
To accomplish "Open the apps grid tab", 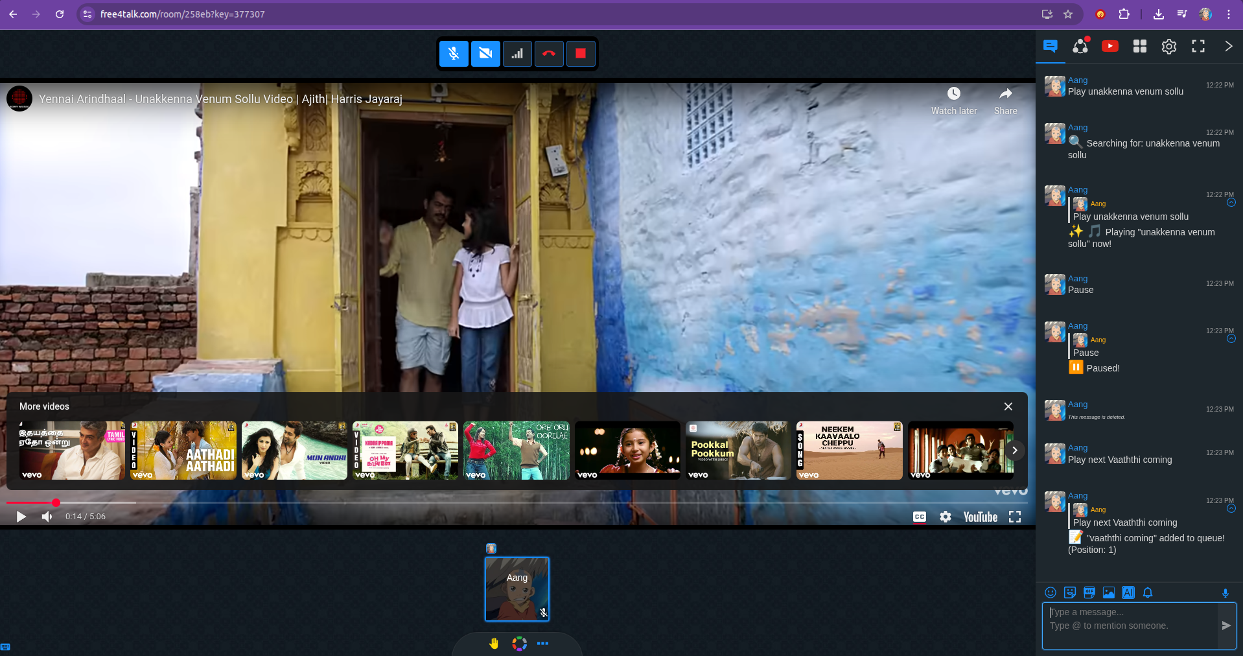I will 1140,46.
